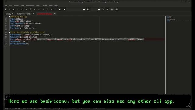The image size is (195, 110).
Task: Click the MimeTypes line text
Action: (31, 35)
